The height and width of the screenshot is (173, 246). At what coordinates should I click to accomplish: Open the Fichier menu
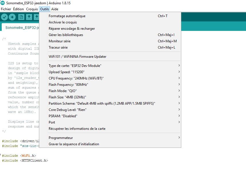(x=6, y=9)
